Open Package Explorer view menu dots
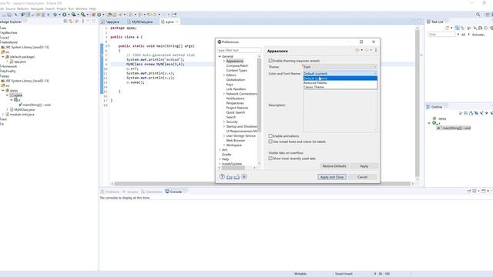 tap(83, 22)
